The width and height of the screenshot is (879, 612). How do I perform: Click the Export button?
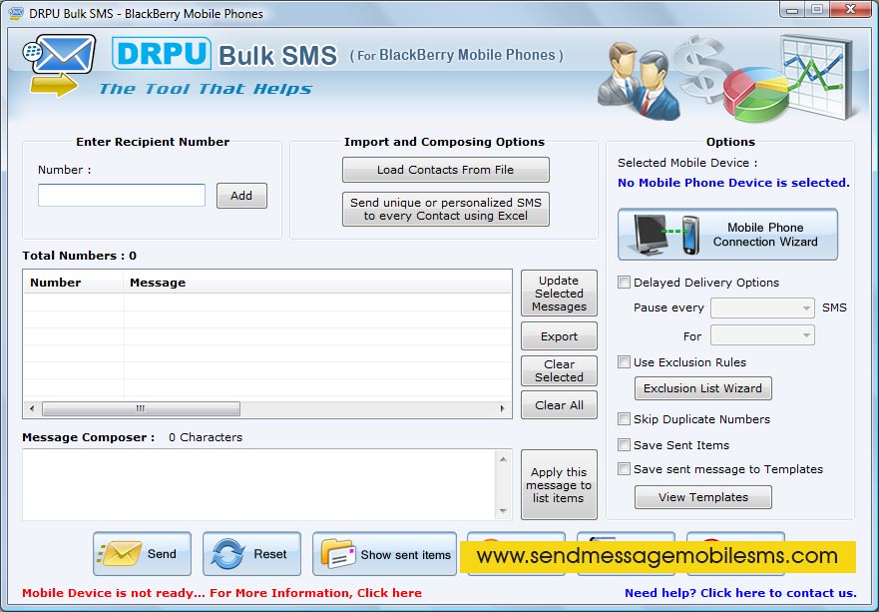[x=559, y=336]
